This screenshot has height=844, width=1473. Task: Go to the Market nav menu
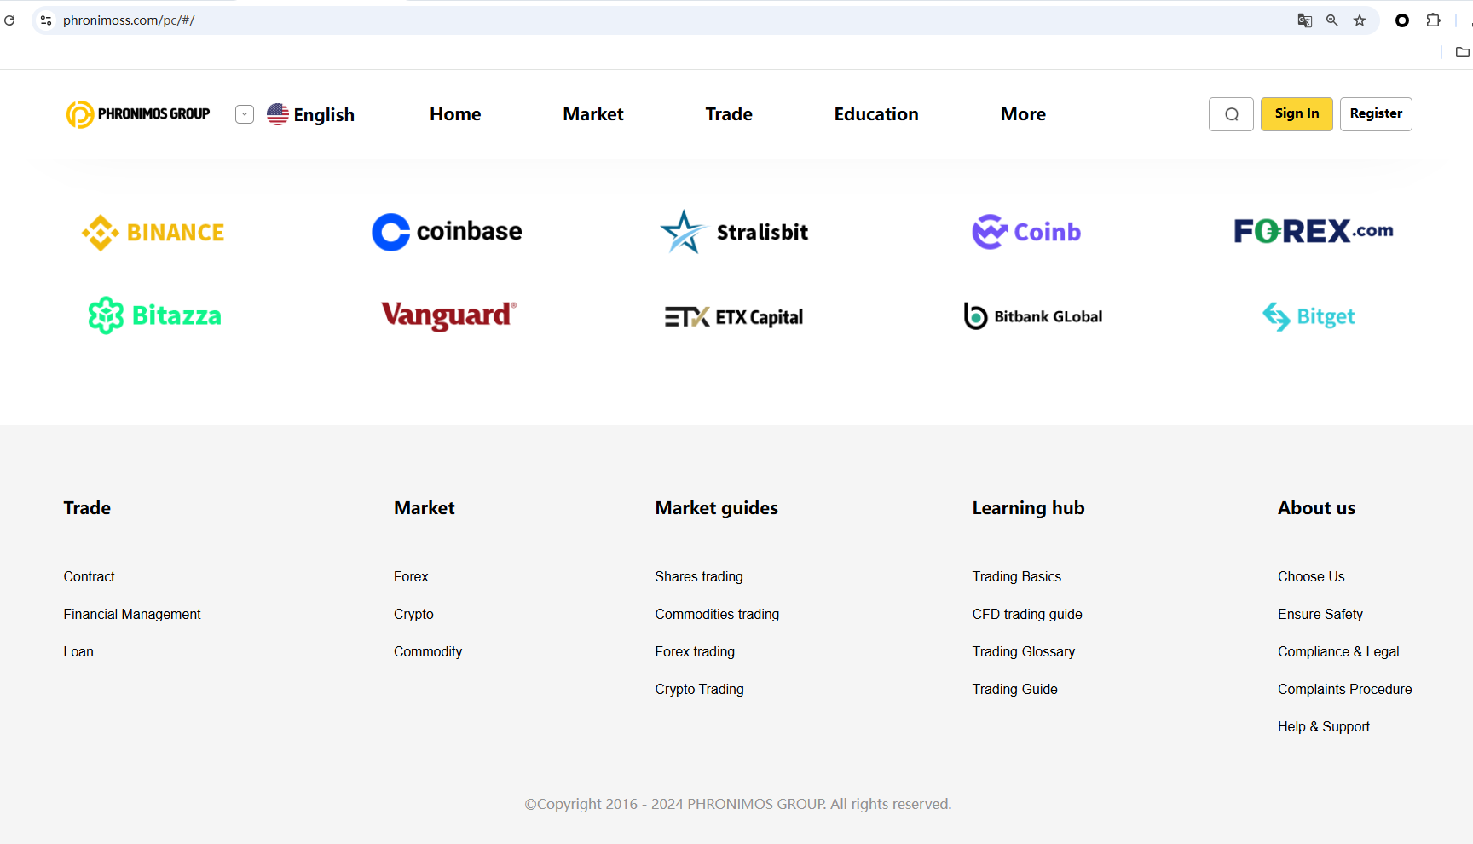pyautogui.click(x=593, y=114)
